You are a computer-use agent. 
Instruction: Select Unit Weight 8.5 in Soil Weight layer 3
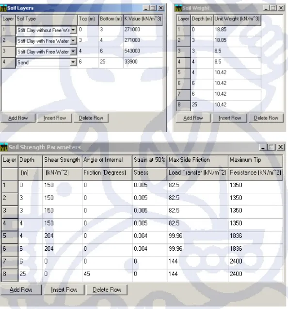coord(237,52)
